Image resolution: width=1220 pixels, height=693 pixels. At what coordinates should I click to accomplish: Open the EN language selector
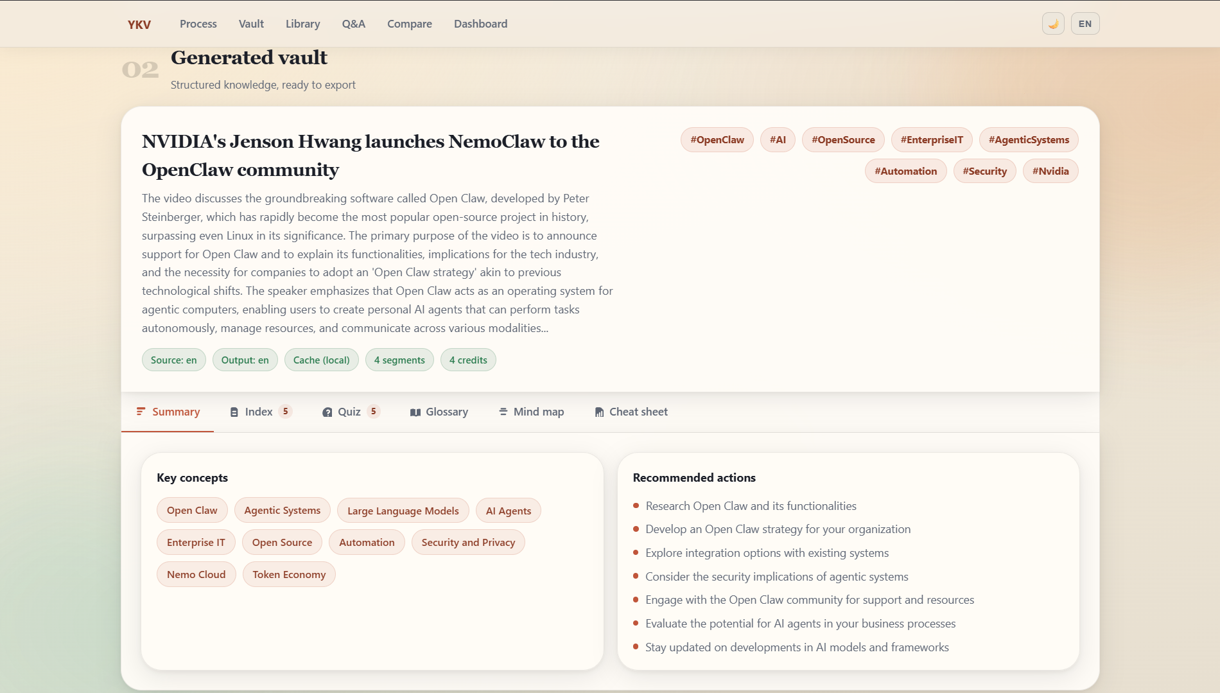[x=1085, y=23]
